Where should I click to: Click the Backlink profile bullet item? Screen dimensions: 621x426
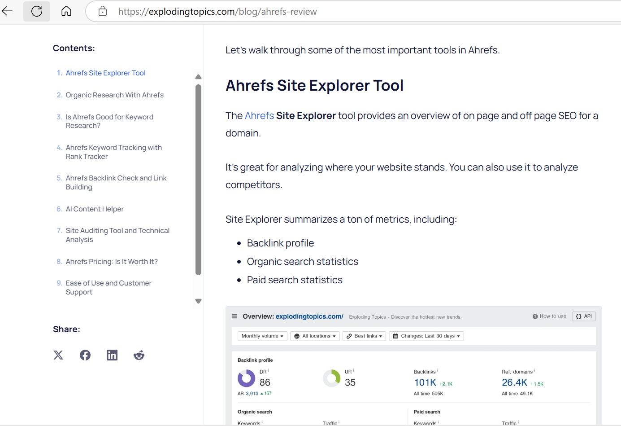click(280, 243)
